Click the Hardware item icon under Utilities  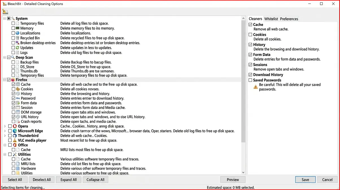click(18, 169)
